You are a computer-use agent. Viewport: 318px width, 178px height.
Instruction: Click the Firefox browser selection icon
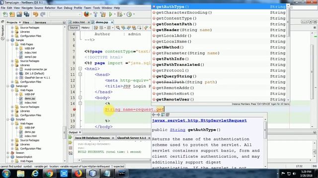tap(86, 14)
